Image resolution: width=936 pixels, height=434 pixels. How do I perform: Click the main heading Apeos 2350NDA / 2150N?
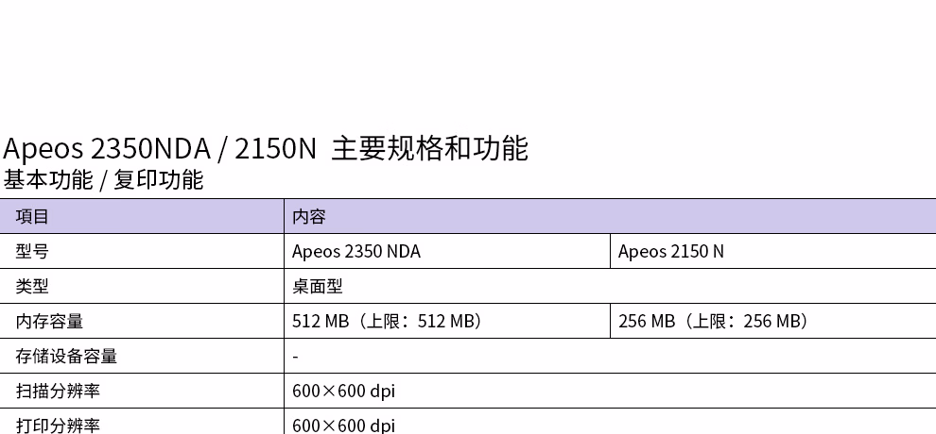pos(160,149)
